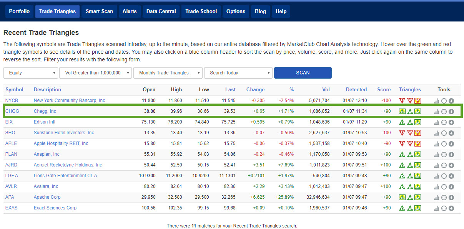Click the monthly triangle for NYCB
The width and height of the screenshot is (464, 229).
417,100
